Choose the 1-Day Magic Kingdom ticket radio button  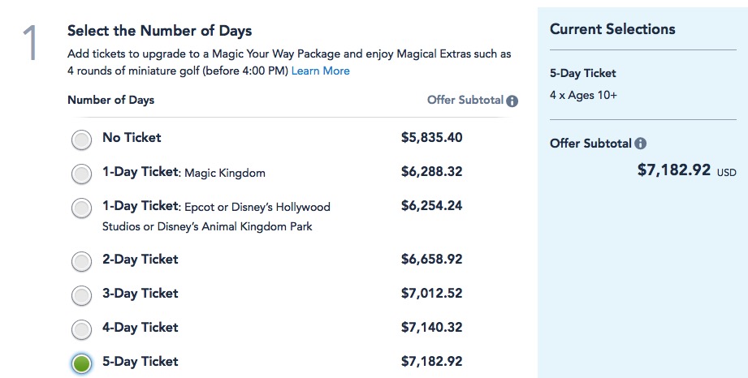coord(81,174)
